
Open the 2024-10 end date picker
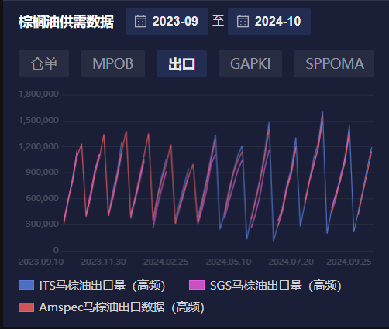coord(269,21)
